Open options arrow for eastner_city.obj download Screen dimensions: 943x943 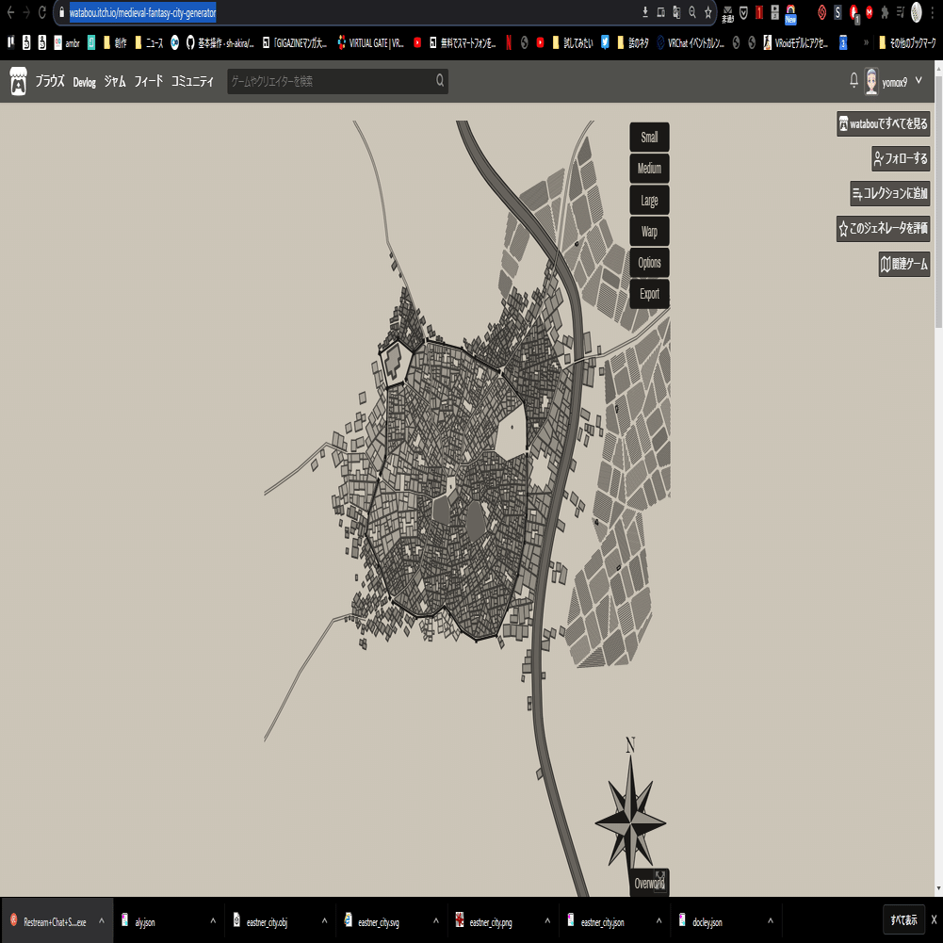pos(324,920)
